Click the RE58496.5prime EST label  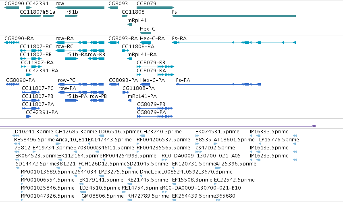[34, 140]
